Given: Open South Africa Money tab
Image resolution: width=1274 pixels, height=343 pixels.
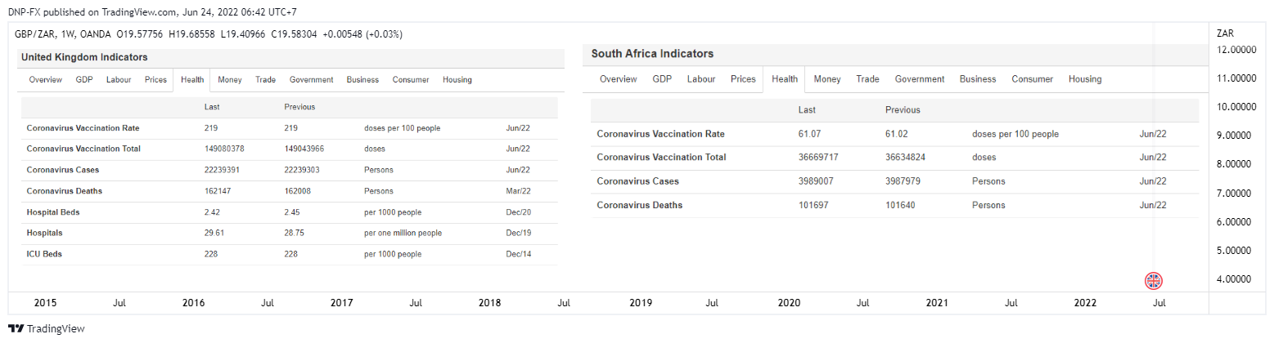Looking at the screenshot, I should (x=827, y=79).
